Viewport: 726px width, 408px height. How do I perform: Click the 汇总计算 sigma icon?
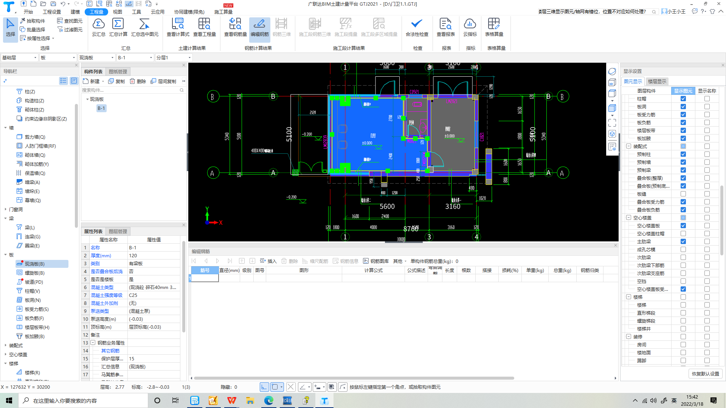pyautogui.click(x=118, y=27)
